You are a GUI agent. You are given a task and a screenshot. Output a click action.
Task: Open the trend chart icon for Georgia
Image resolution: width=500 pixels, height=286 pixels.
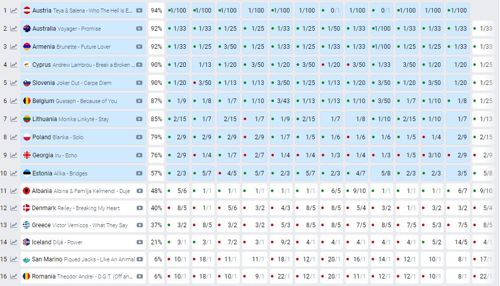click(x=14, y=155)
